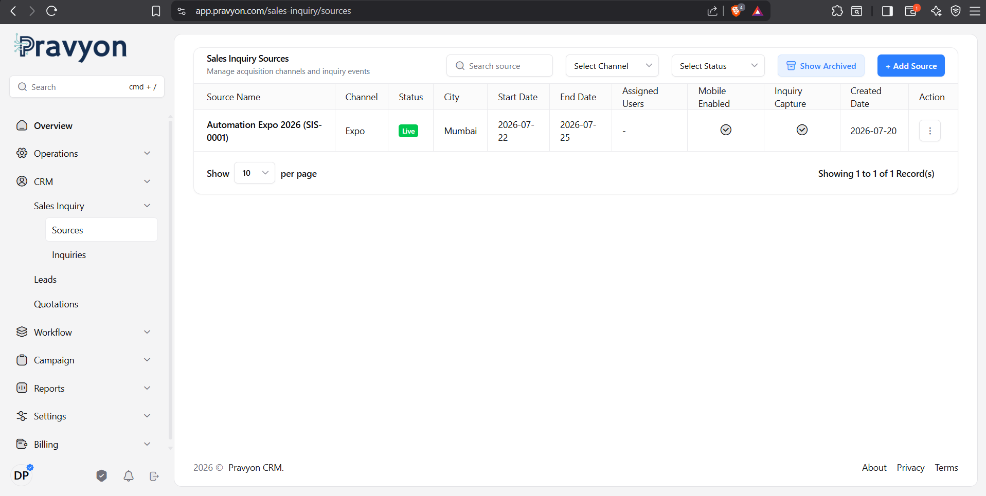Open notifications bell icon
Image resolution: width=986 pixels, height=496 pixels.
(x=129, y=476)
